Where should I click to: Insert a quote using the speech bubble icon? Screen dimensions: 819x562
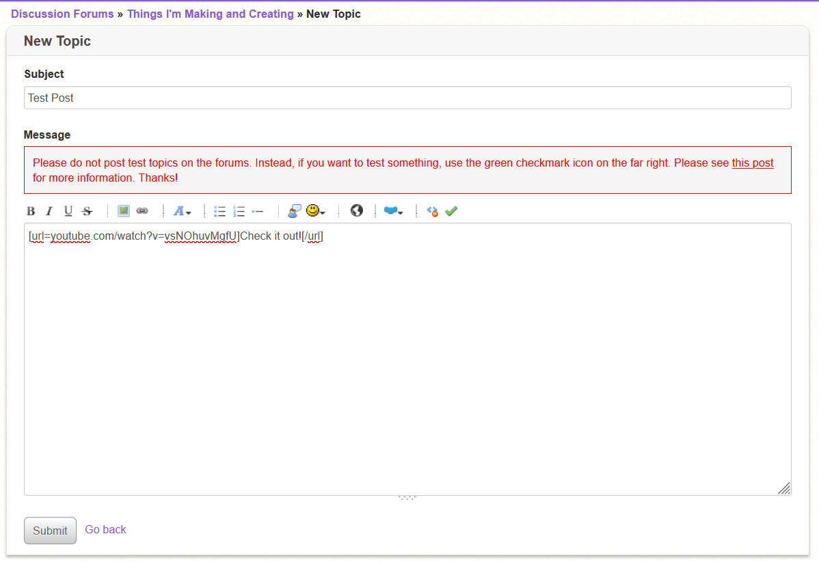tap(293, 211)
